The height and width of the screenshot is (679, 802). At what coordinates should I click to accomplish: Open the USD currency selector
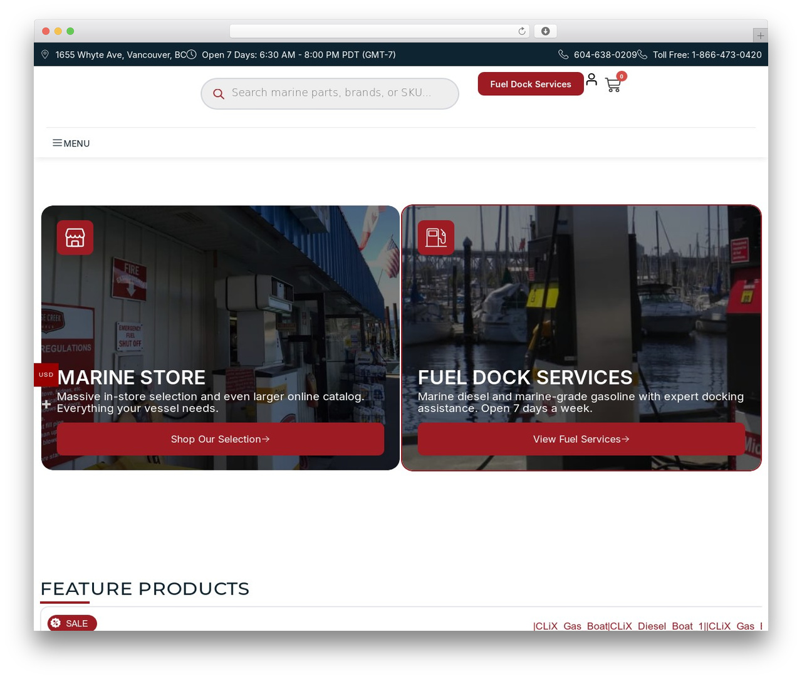click(x=46, y=375)
